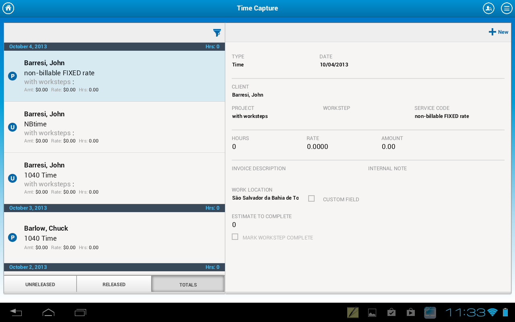Tap the Service Code value in the detail pane
The image size is (515, 322).
(442, 116)
